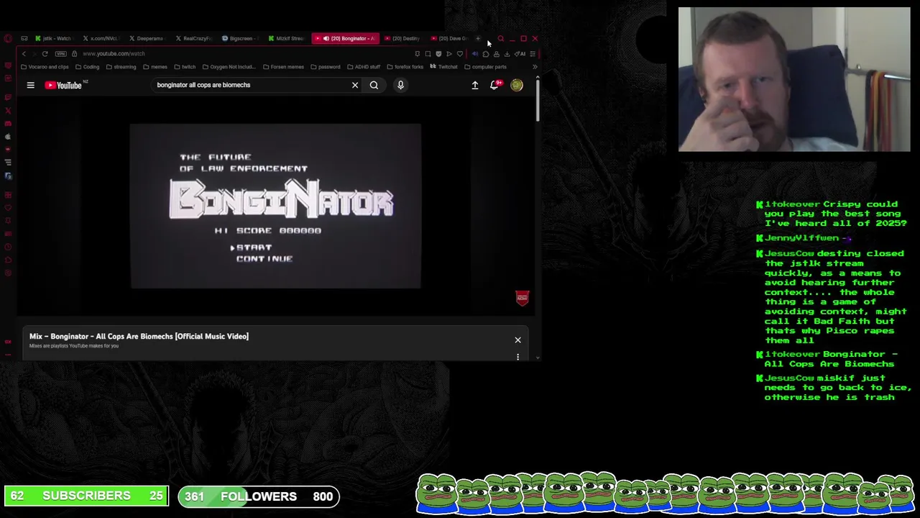Clear the YouTube search box text
Screen dimensions: 920x518
tap(354, 85)
